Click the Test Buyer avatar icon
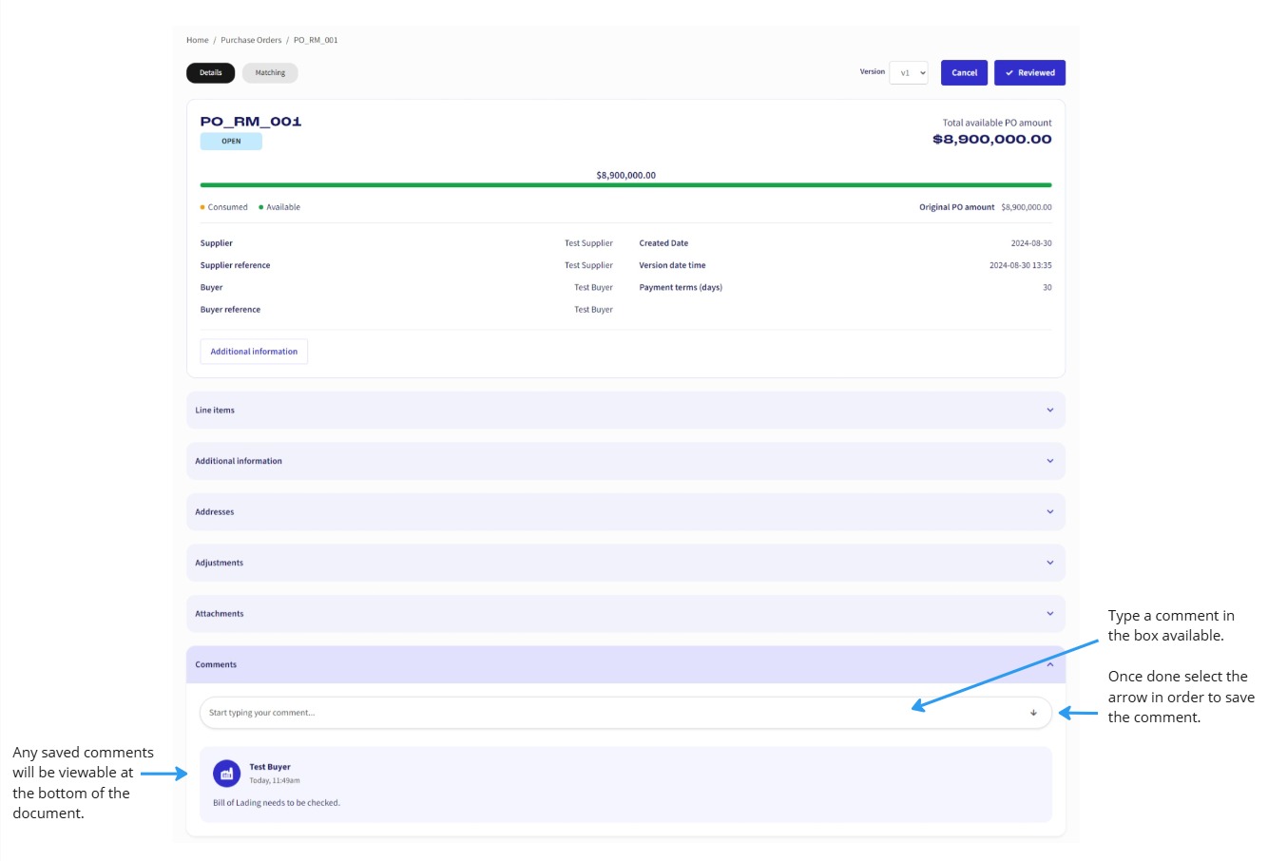Screen dimensions: 1268x861 pyautogui.click(x=226, y=774)
